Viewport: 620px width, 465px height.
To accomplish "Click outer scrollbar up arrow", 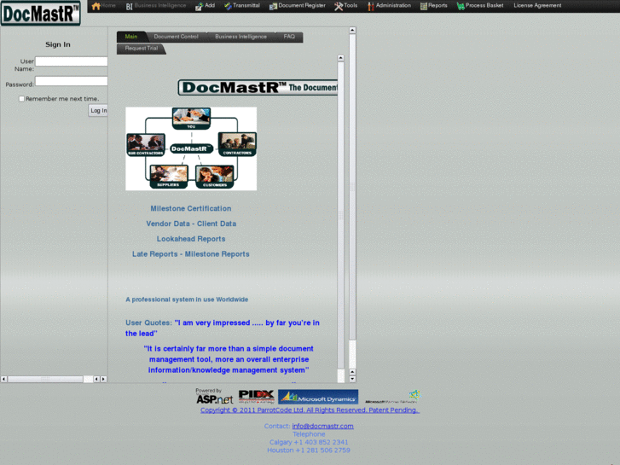I will point(352,30).
